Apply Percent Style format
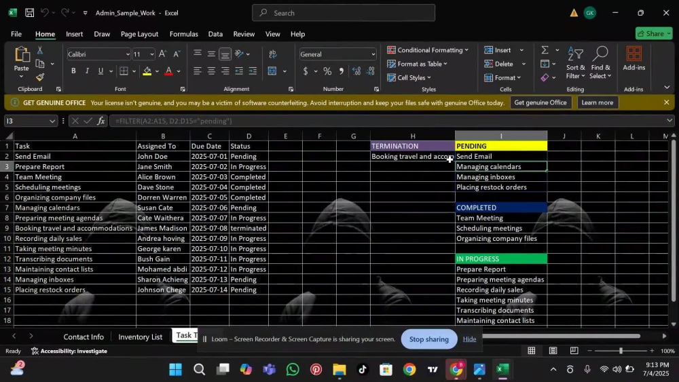Viewport: 679px width, 382px height. [x=327, y=71]
